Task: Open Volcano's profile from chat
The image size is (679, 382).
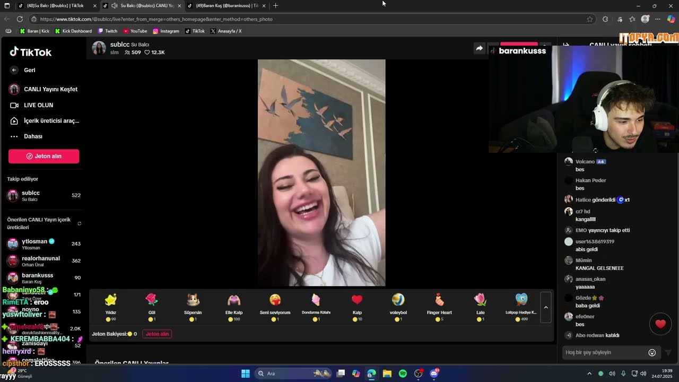Action: click(x=585, y=161)
